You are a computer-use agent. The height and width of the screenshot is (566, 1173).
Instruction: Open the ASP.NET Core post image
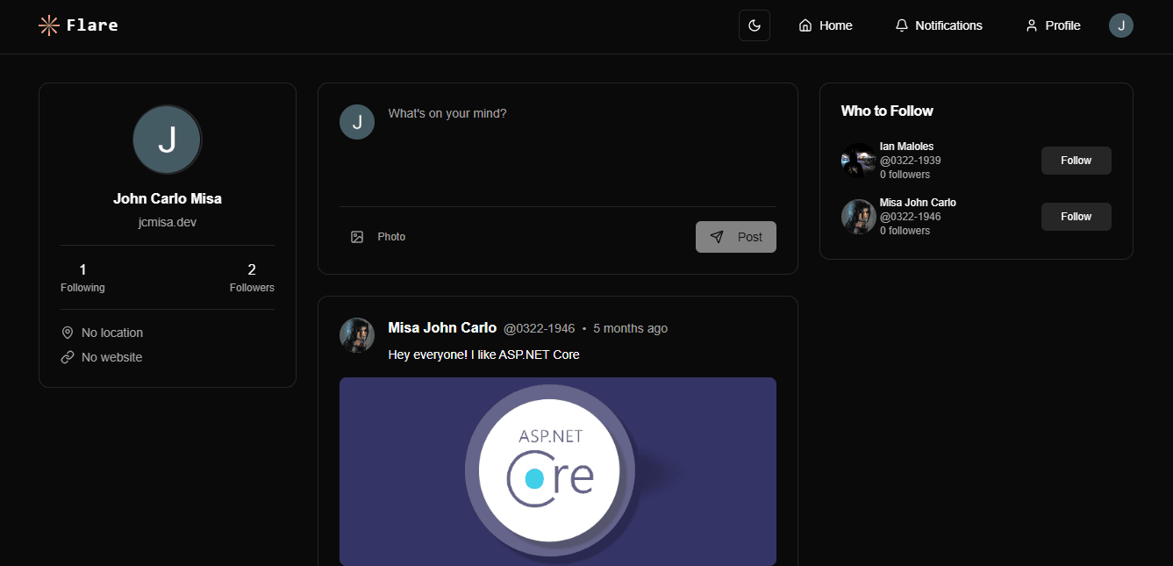click(x=558, y=471)
